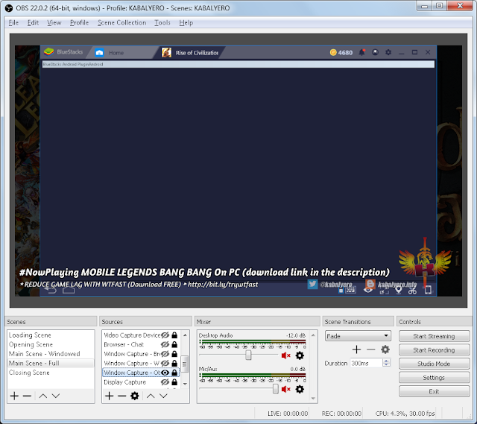Image resolution: width=477 pixels, height=424 pixels.
Task: Add a new scene with the plus icon
Action: pos(14,396)
